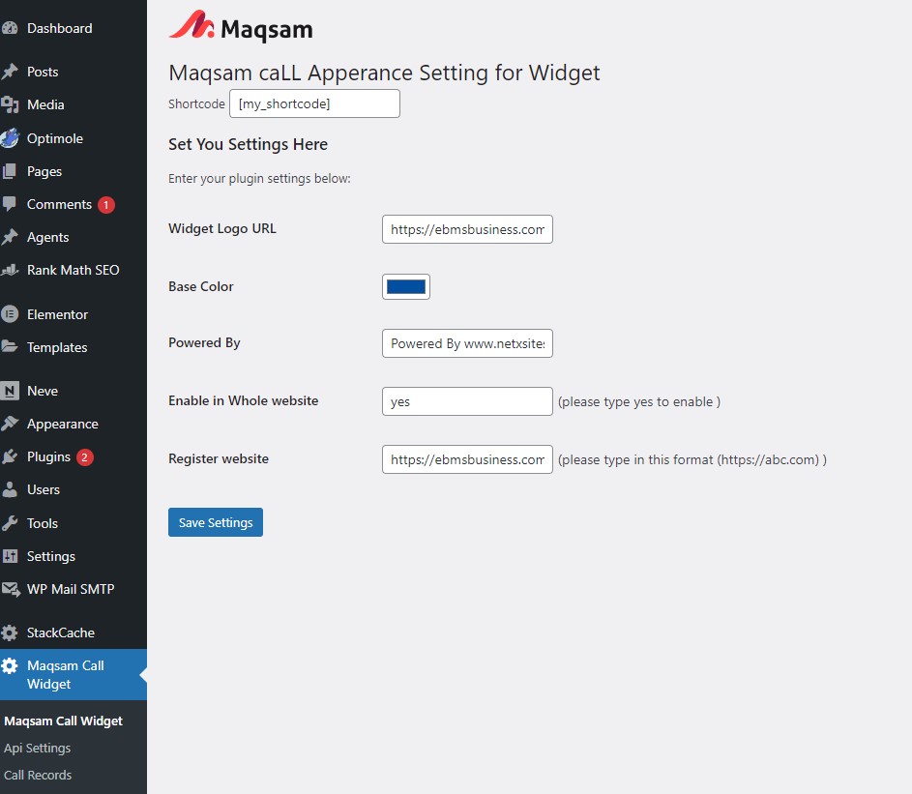912x794 pixels.
Task: Click the Save Settings button
Action: pos(216,522)
